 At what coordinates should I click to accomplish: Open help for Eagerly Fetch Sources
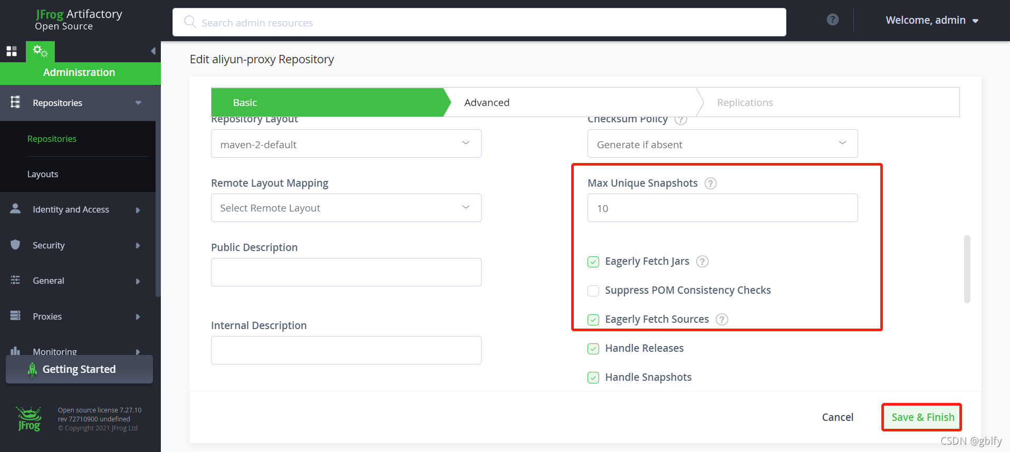722,320
